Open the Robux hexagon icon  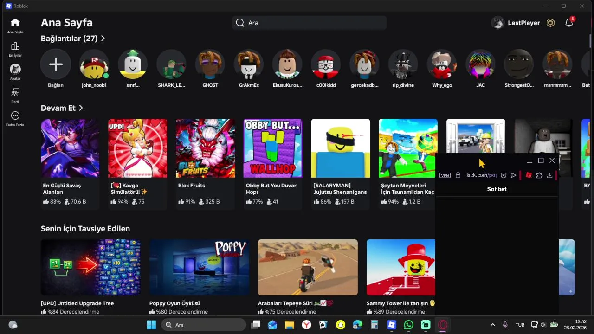click(550, 23)
